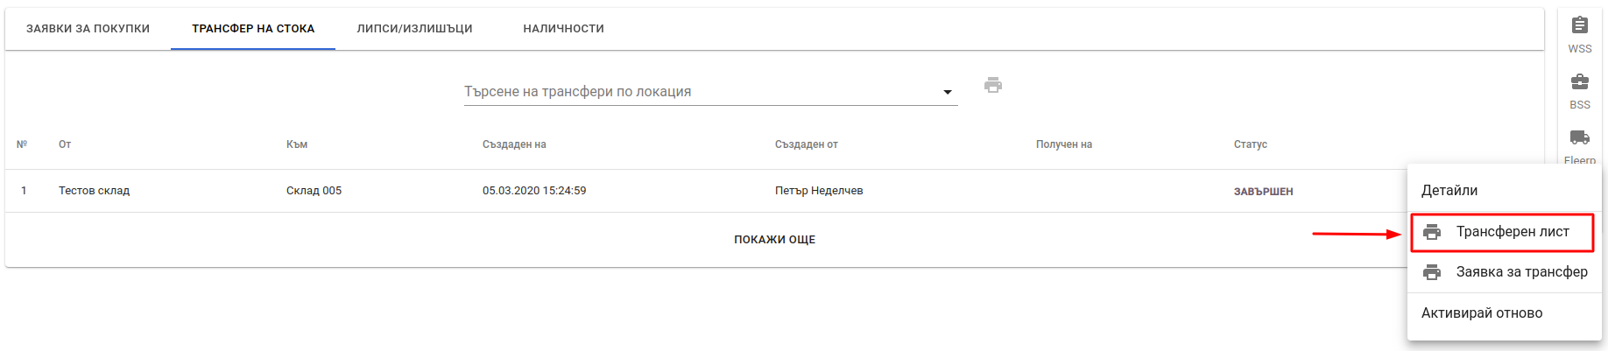Open the Липси/Излишъци tab
Image resolution: width=1608 pixels, height=351 pixels.
pos(414,29)
